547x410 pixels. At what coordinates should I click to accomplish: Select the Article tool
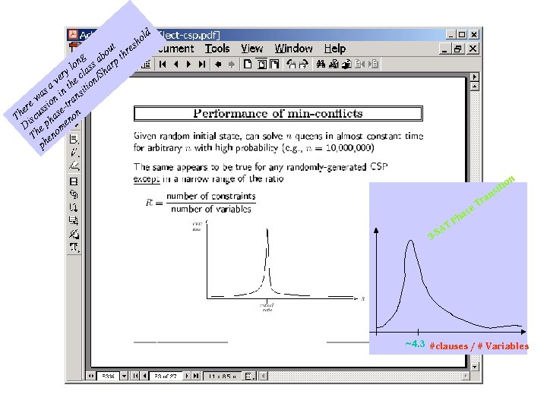coord(74,208)
